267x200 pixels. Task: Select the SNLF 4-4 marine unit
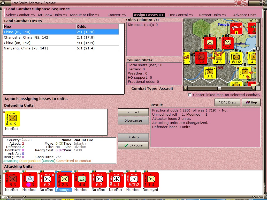tap(82, 180)
